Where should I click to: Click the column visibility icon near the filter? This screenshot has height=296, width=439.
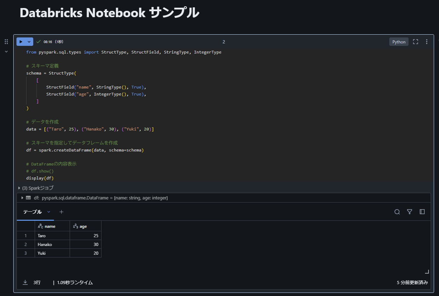coord(422,212)
